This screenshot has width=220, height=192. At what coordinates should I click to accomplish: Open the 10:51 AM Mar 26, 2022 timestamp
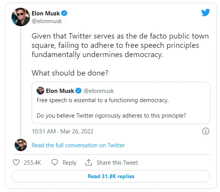click(x=62, y=131)
